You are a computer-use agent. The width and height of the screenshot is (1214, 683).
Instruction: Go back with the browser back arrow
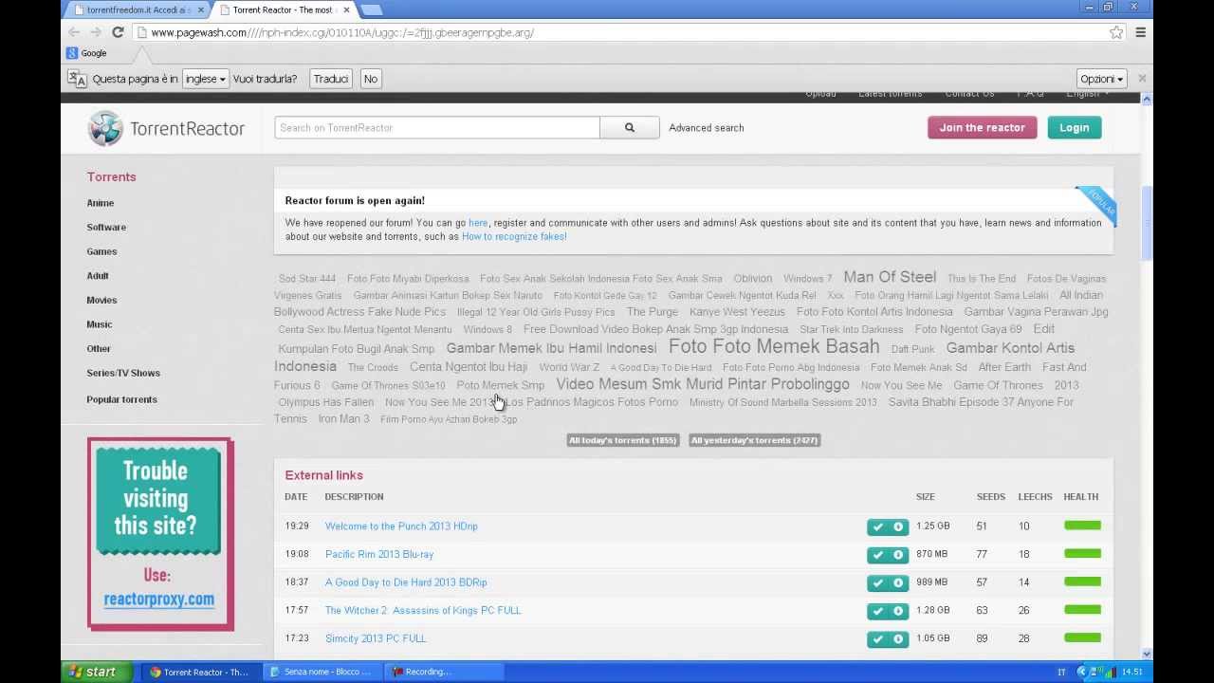pos(74,32)
